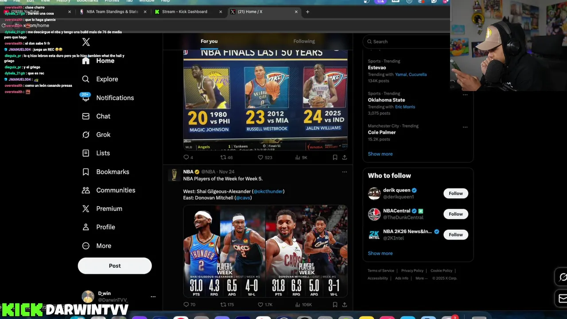Click the X logo in the sidebar
Image resolution: width=567 pixels, height=319 pixels.
click(x=86, y=42)
